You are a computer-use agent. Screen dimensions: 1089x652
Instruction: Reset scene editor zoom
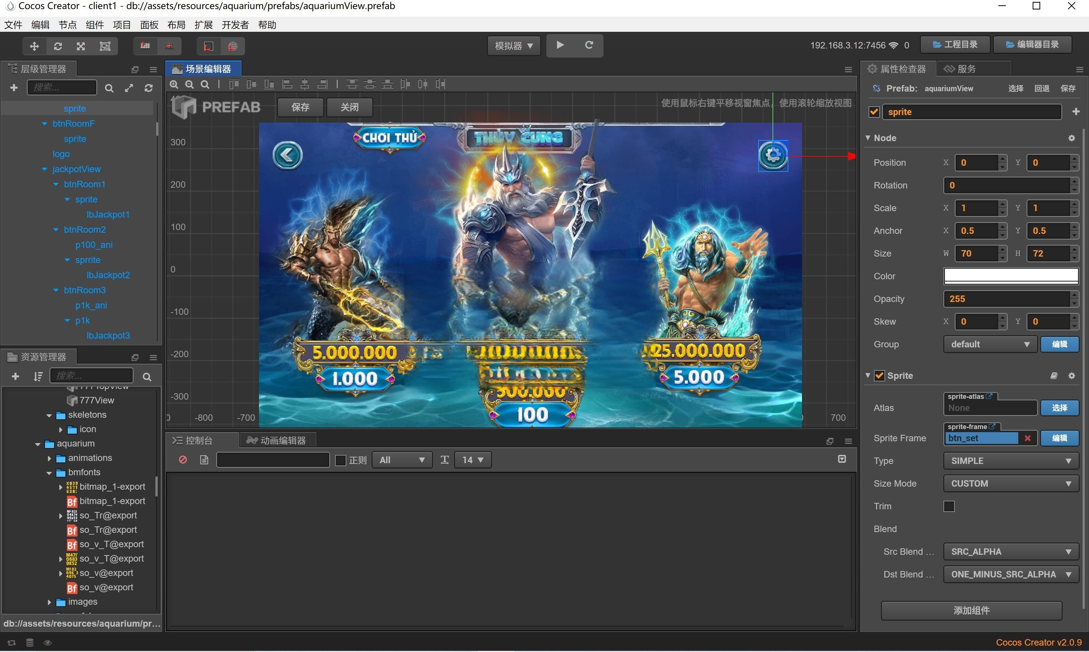[x=205, y=84]
